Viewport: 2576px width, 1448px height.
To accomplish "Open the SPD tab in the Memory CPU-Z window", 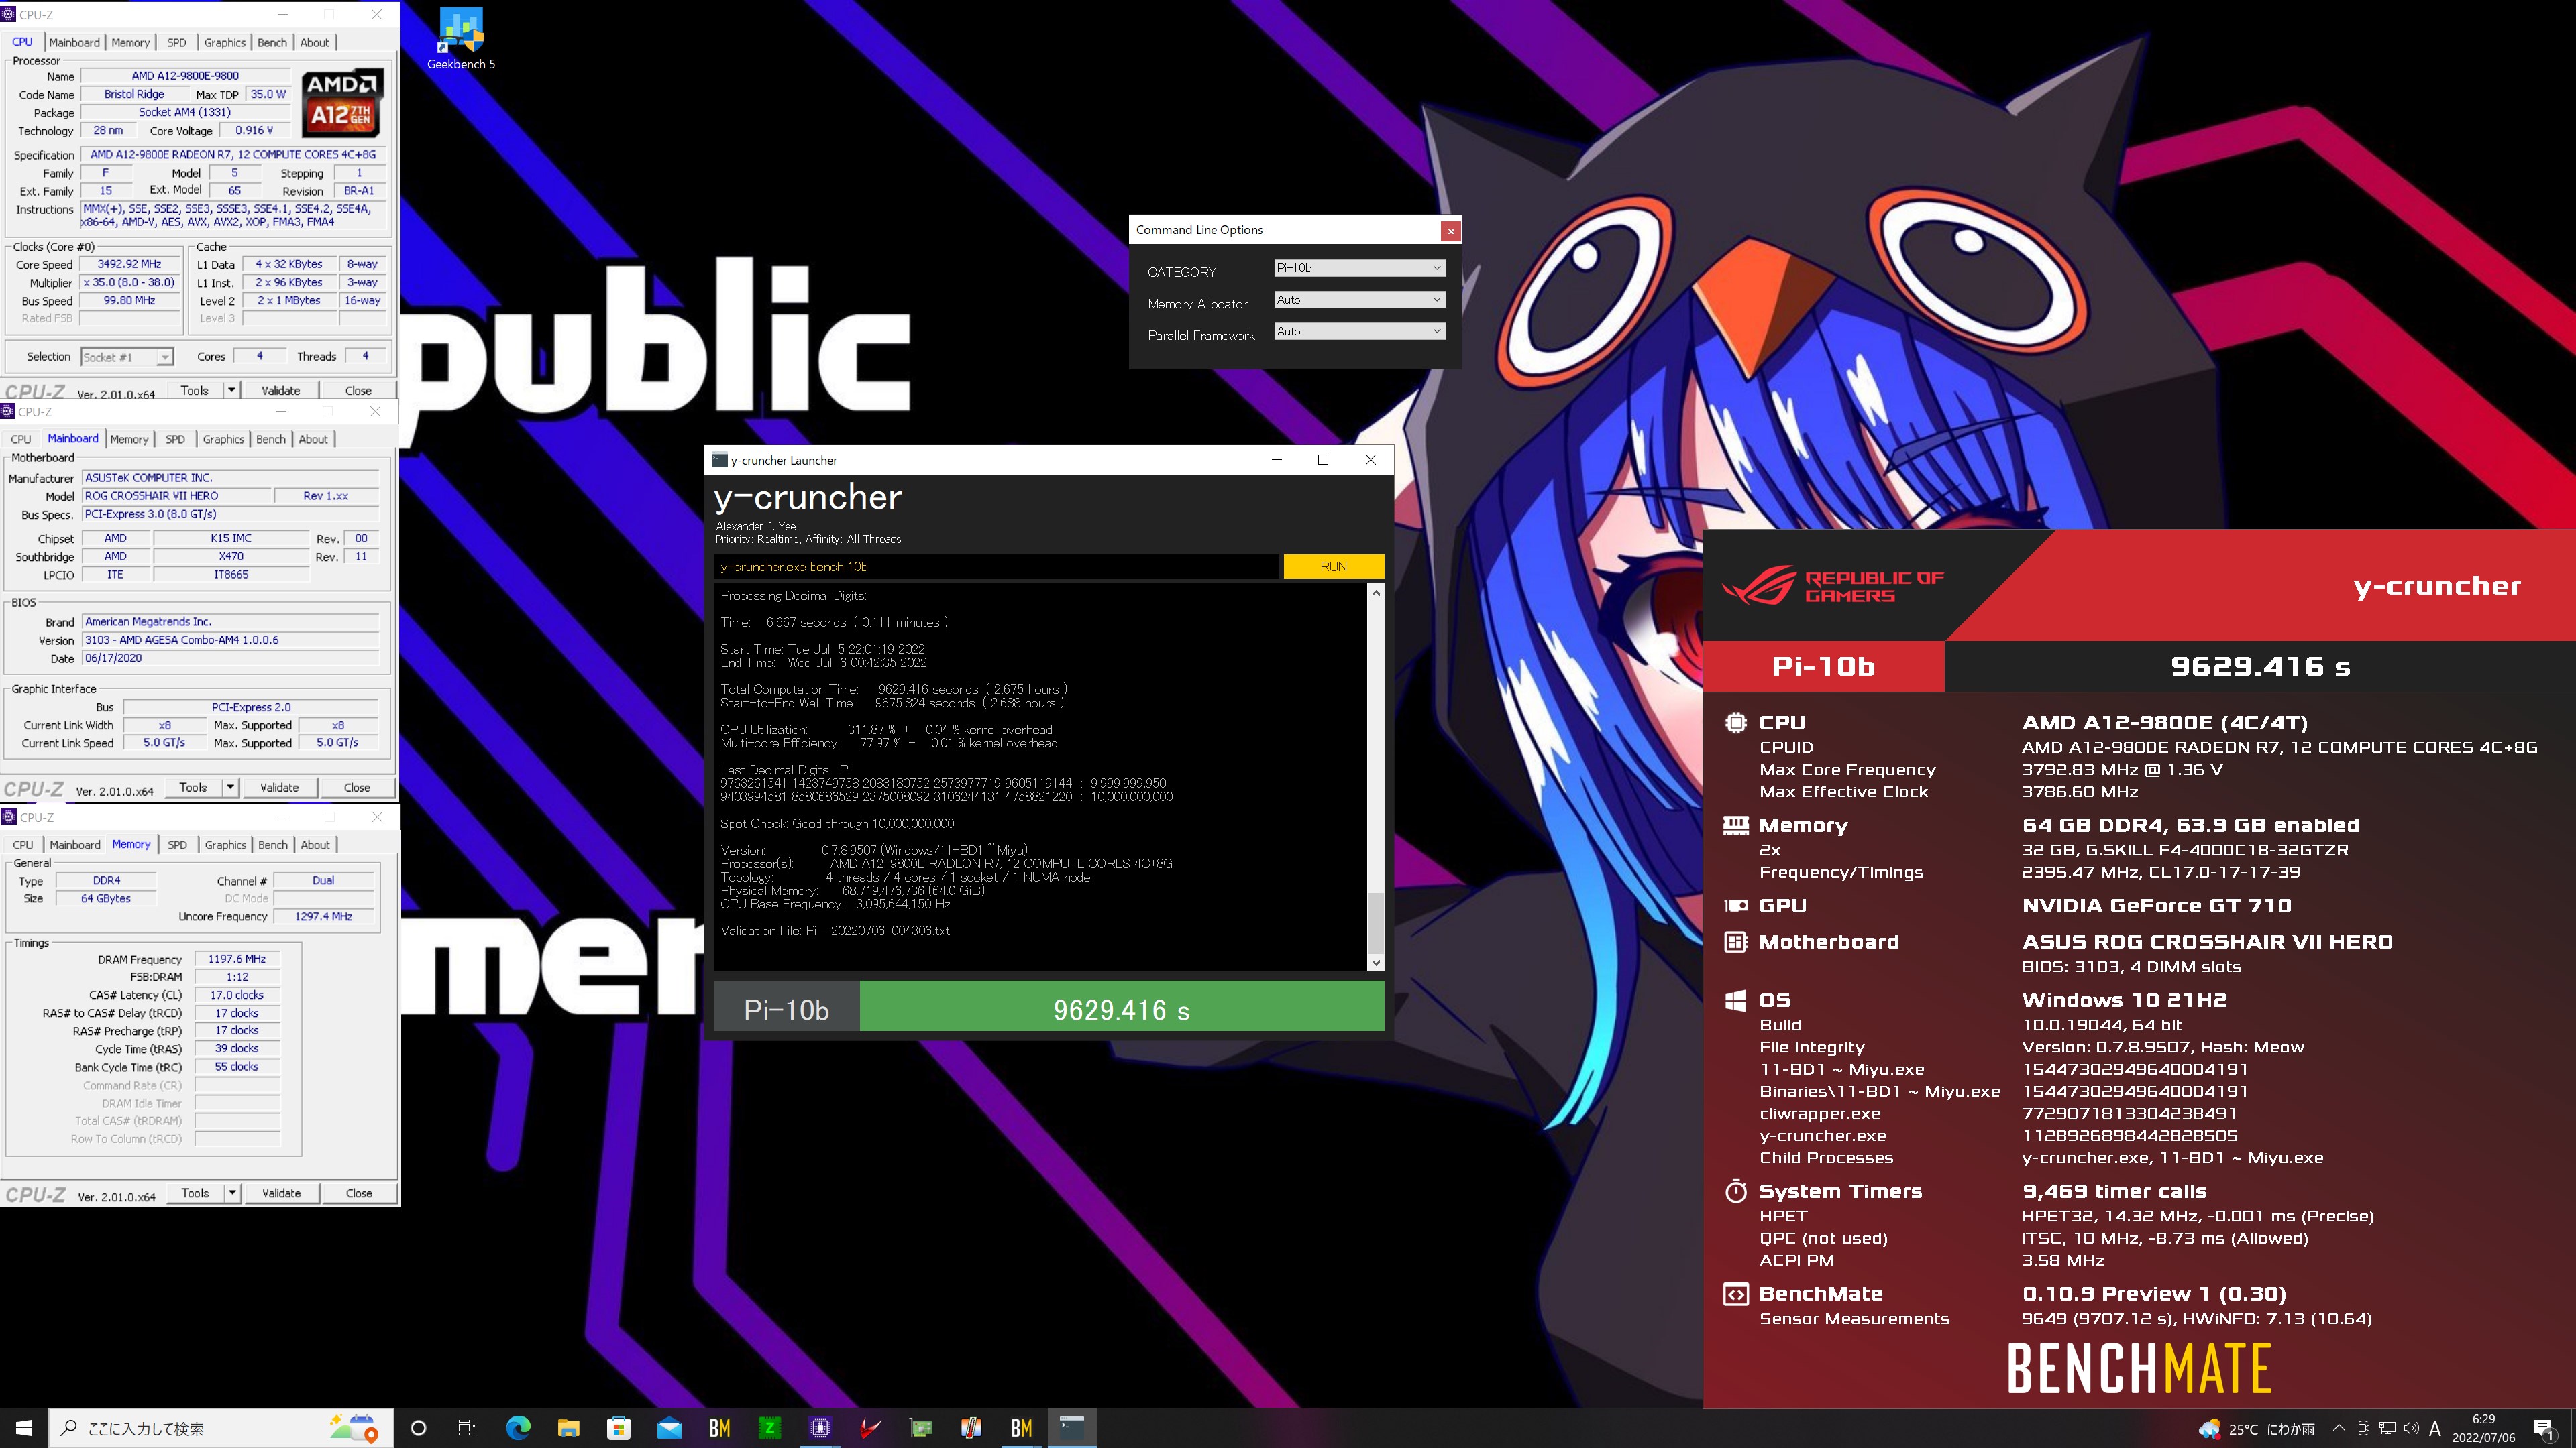I will 177,845.
